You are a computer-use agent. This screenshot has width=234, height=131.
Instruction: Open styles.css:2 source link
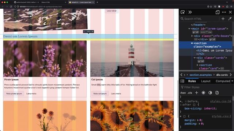[x=222, y=116]
